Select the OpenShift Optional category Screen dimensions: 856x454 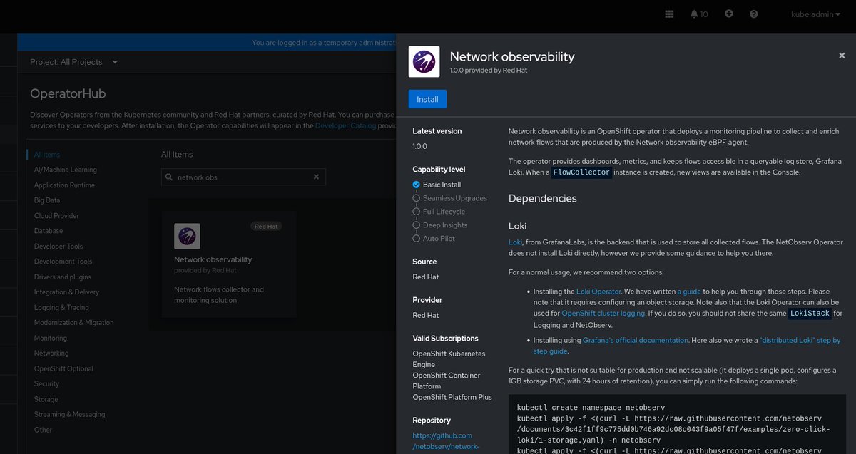(63, 369)
